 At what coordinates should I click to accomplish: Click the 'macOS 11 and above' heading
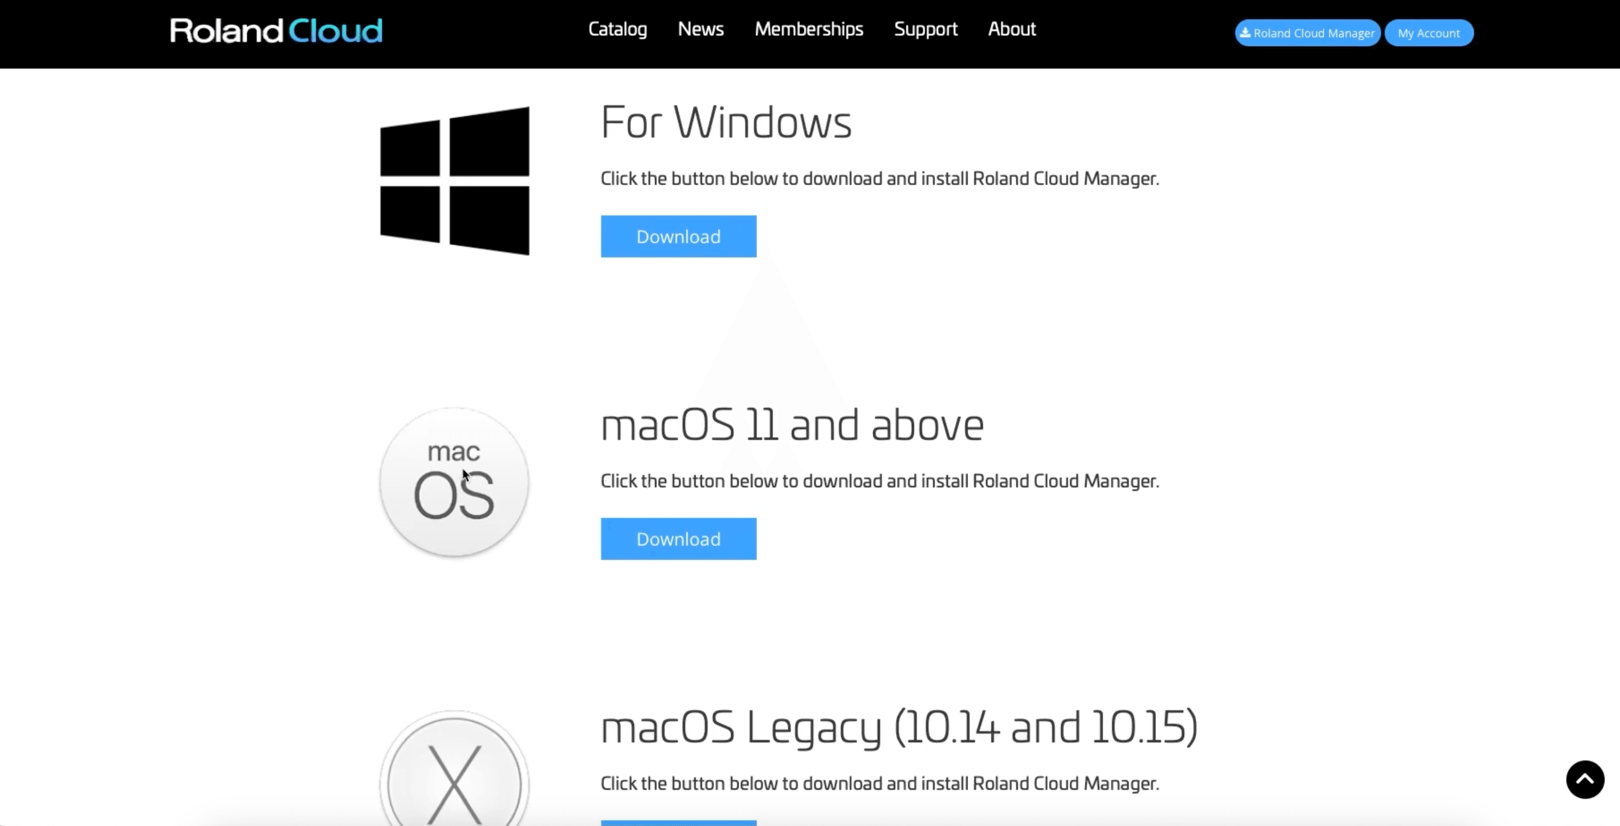coord(792,425)
